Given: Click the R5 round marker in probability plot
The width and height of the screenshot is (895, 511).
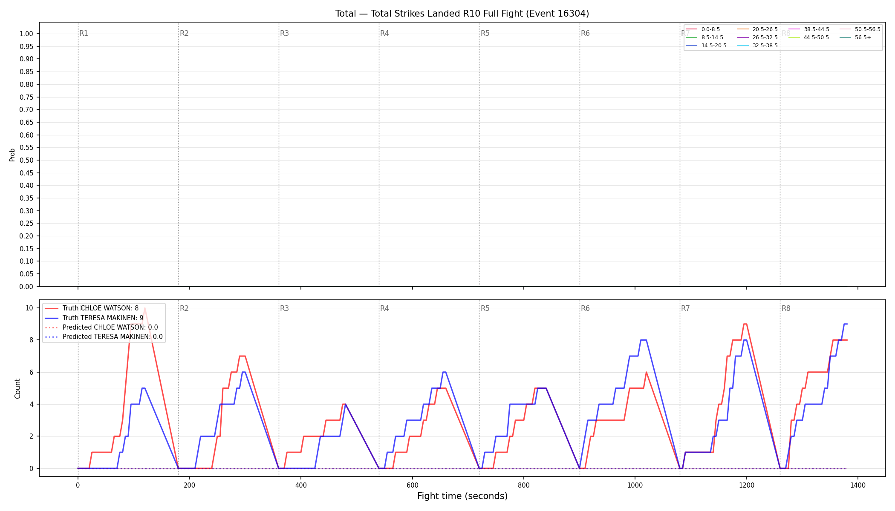Looking at the screenshot, I should click(485, 33).
